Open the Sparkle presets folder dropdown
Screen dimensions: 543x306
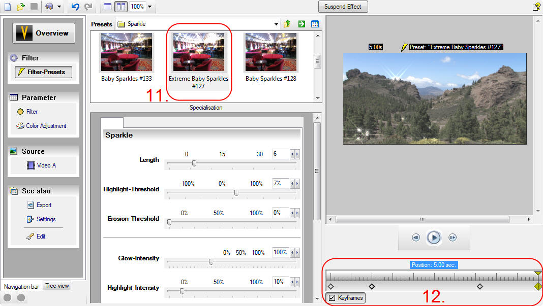point(277,24)
